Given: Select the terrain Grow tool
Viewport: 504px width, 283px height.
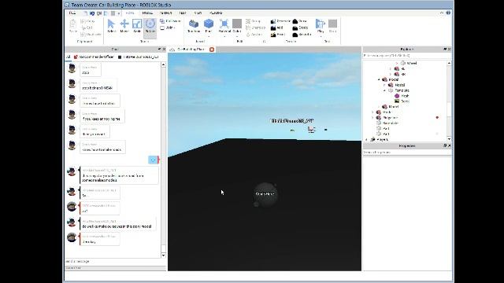Looking at the screenshot, I should (300, 21).
